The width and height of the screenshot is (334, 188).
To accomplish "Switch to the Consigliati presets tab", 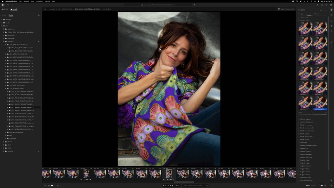I will point(301,14).
